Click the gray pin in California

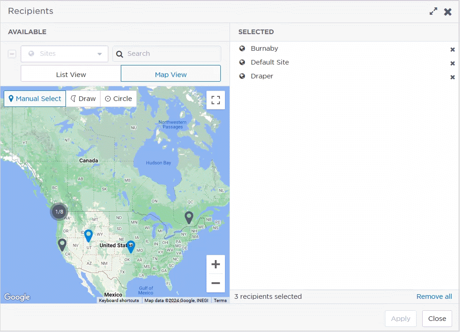pos(62,245)
